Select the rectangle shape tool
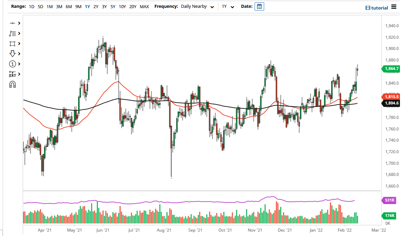 tap(12, 44)
